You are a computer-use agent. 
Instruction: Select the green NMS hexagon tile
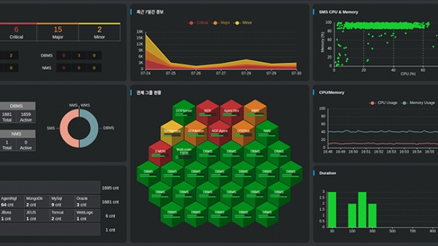[267, 132]
